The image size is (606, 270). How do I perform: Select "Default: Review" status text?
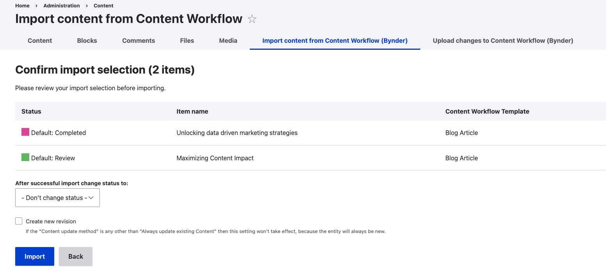(53, 158)
